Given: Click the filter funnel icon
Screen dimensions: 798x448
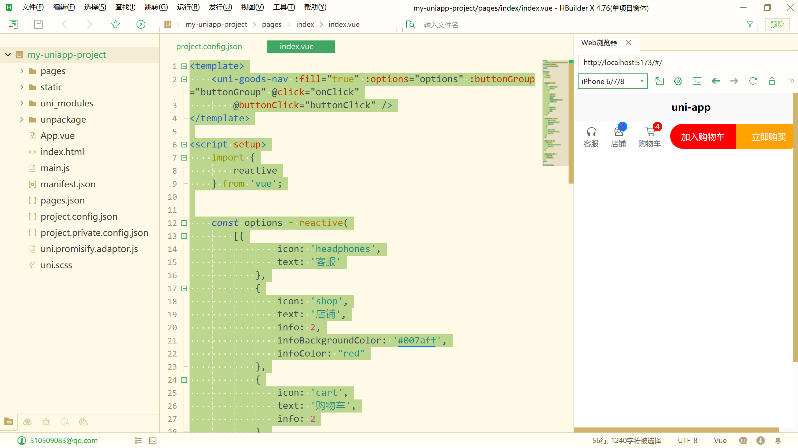Looking at the screenshot, I should [750, 24].
